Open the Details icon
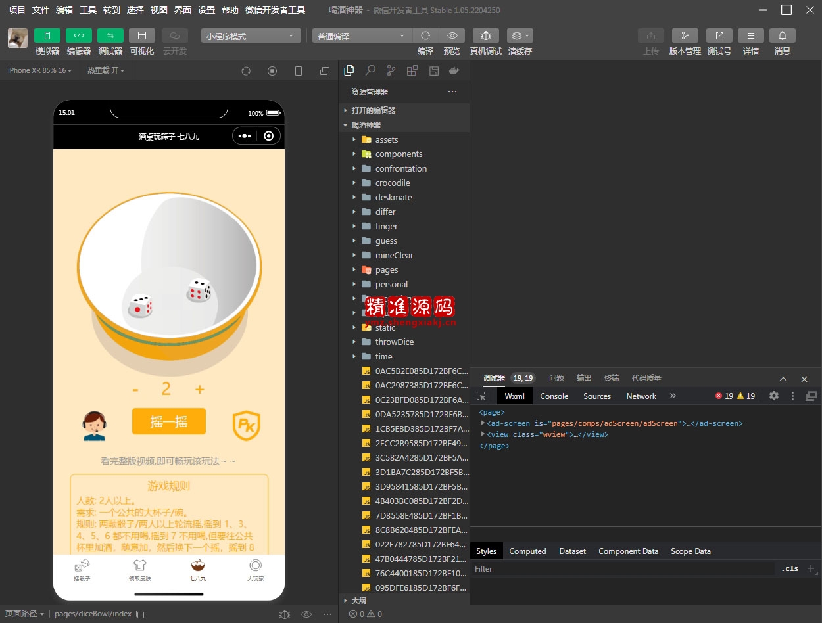The image size is (822, 623). coord(751,35)
